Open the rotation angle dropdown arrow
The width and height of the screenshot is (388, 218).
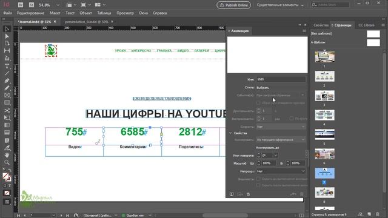coord(275,155)
